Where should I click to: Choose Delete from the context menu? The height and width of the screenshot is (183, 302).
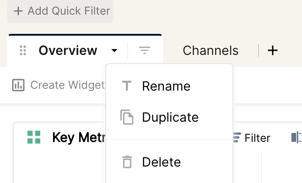click(x=169, y=162)
